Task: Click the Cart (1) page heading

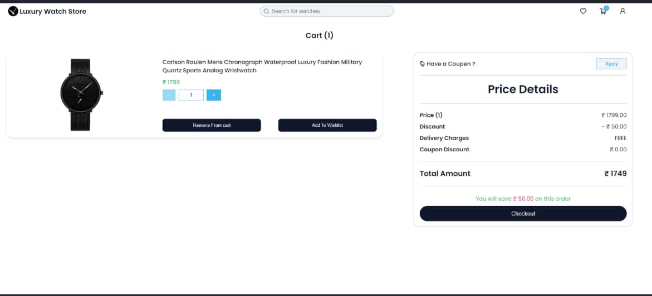Action: coord(319,36)
